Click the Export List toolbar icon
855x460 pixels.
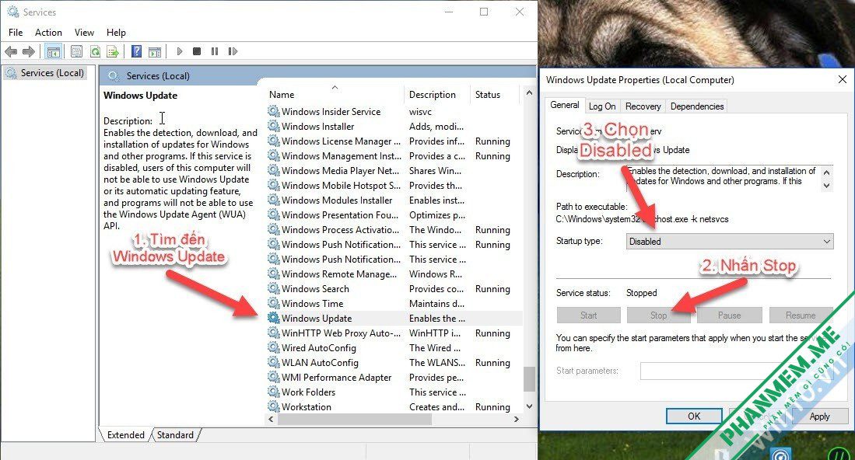113,52
